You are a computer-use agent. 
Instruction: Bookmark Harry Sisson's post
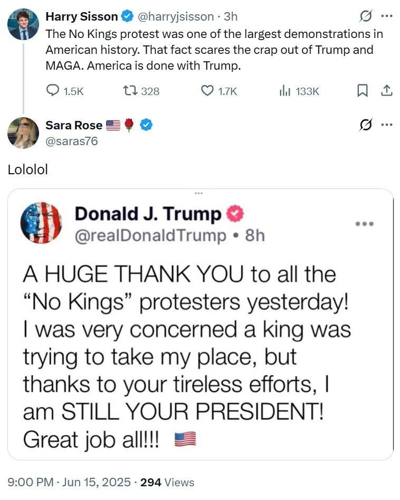[363, 91]
